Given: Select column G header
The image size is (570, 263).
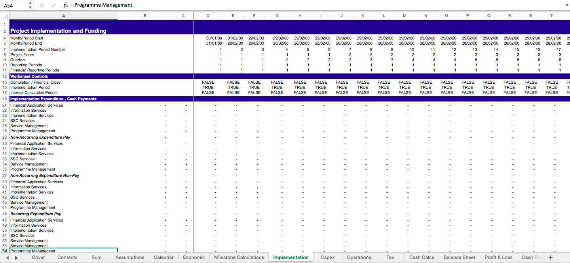Looking at the screenshot, I should (x=277, y=16).
